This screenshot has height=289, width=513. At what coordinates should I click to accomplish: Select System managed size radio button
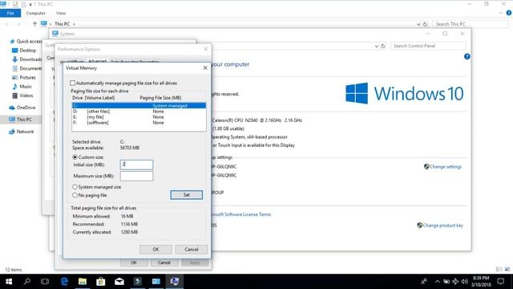click(75, 187)
